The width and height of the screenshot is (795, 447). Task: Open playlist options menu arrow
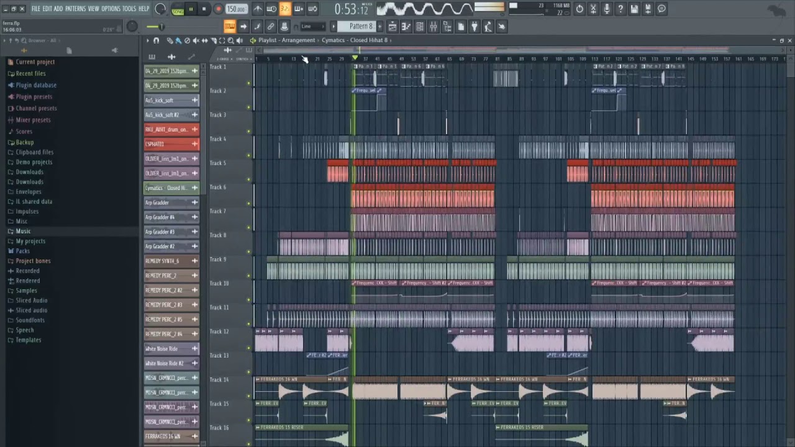147,40
